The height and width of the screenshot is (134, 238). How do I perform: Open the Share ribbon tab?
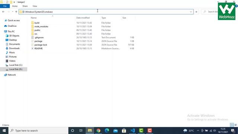(25, 6)
